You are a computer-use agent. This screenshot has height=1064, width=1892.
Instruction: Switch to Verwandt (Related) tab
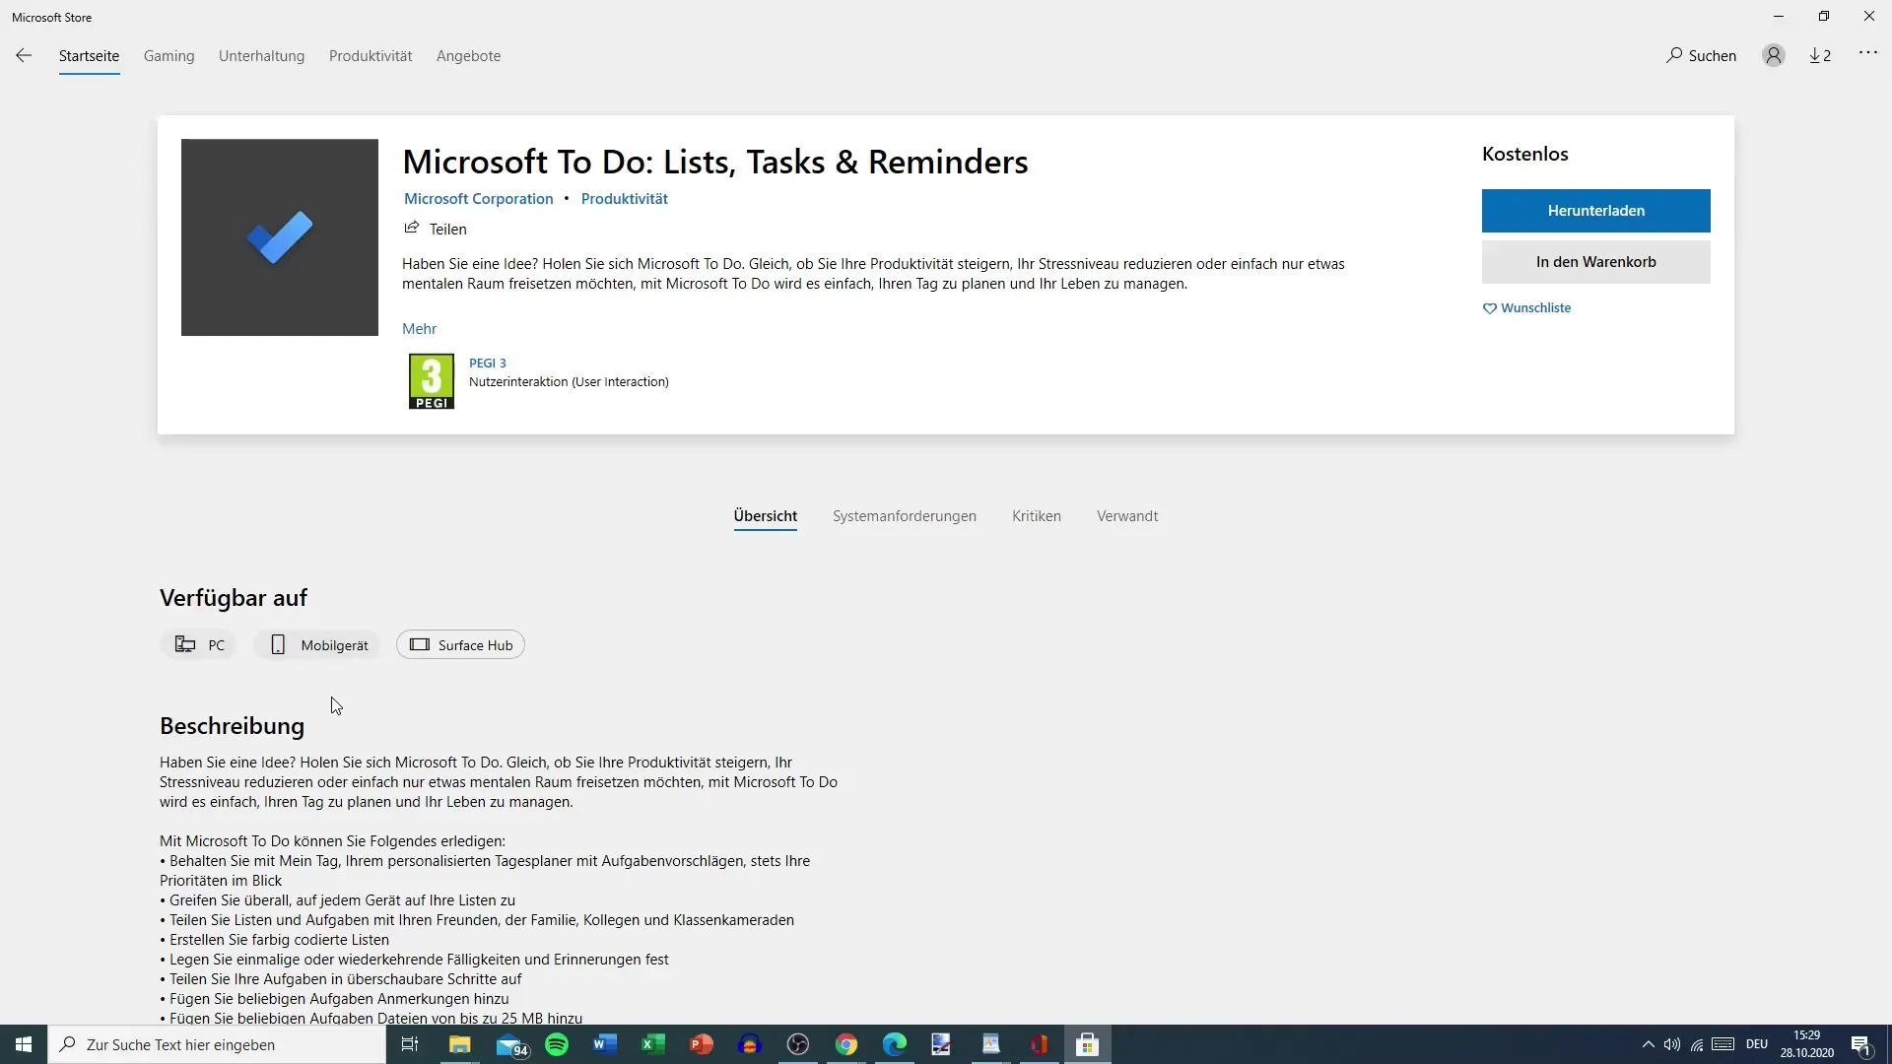[x=1126, y=516]
